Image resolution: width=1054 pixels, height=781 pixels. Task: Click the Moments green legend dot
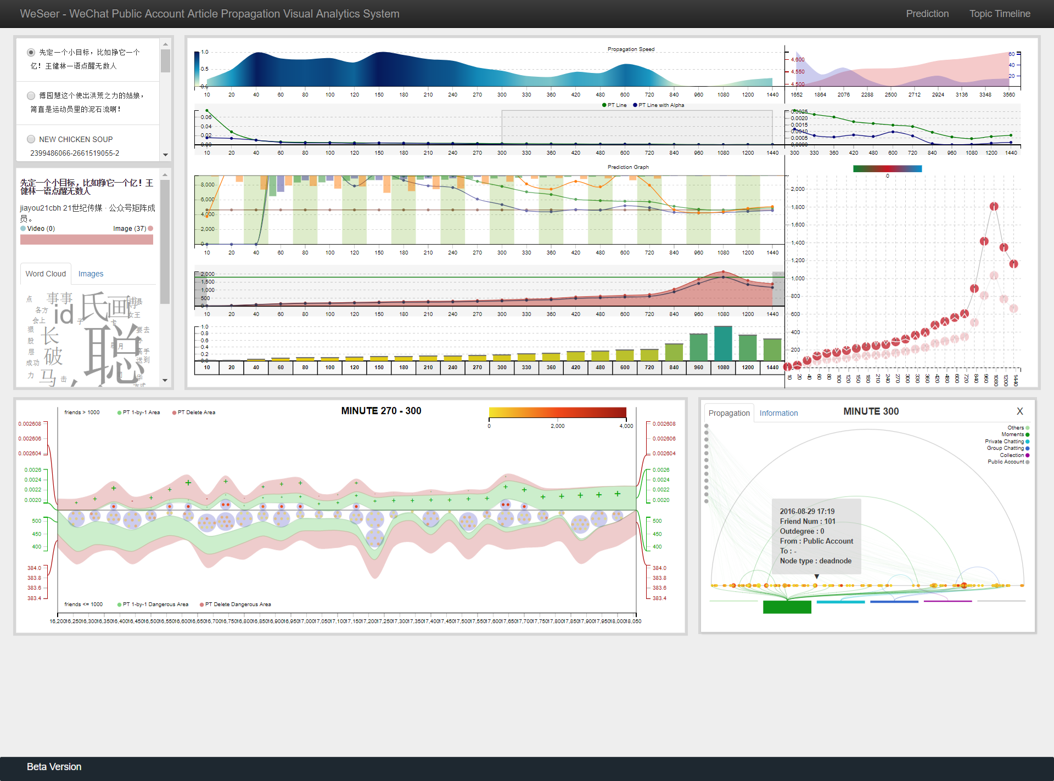(1028, 434)
